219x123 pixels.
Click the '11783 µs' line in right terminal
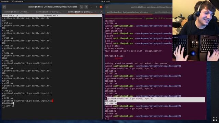pos(111,83)
